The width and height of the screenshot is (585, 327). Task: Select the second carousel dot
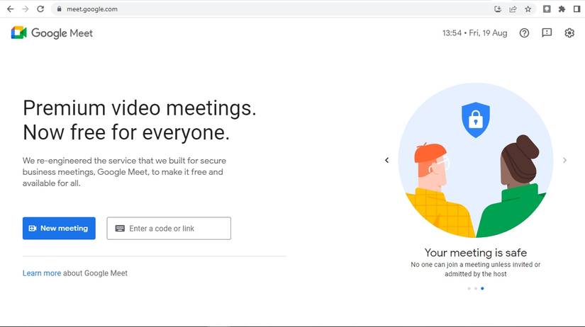[476, 288]
